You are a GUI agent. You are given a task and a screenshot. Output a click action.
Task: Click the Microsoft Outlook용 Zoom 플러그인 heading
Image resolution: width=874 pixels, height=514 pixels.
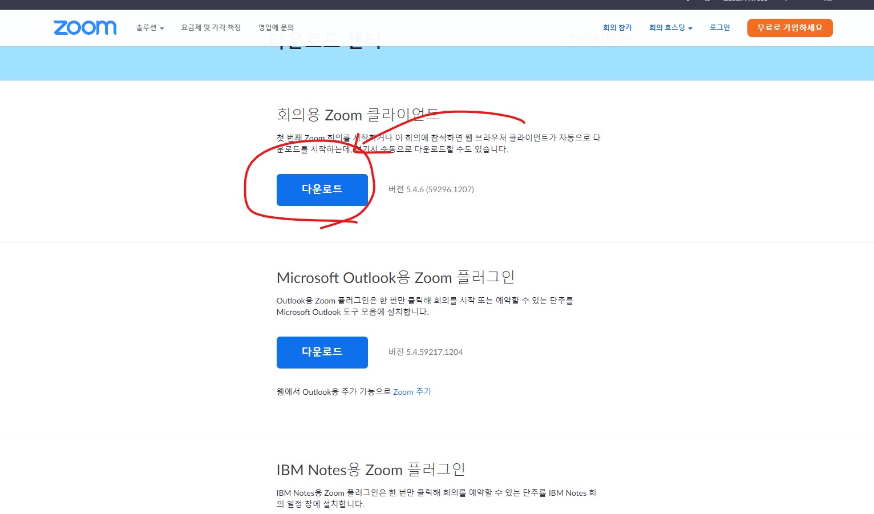(x=396, y=277)
